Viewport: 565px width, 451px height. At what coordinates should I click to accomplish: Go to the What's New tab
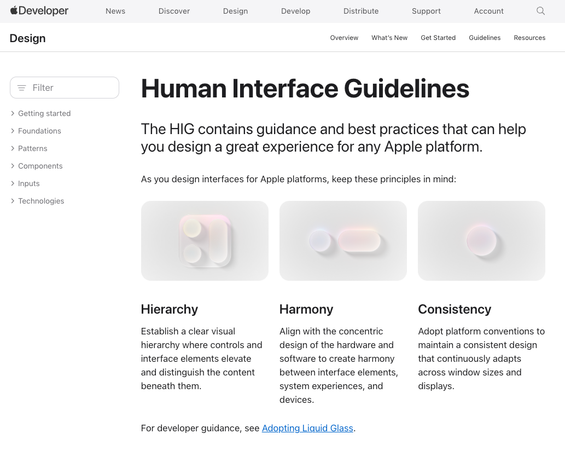pyautogui.click(x=389, y=38)
